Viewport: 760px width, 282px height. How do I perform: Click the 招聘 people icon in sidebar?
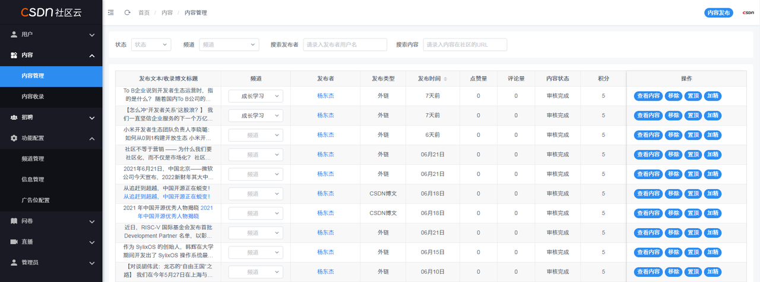click(x=14, y=117)
